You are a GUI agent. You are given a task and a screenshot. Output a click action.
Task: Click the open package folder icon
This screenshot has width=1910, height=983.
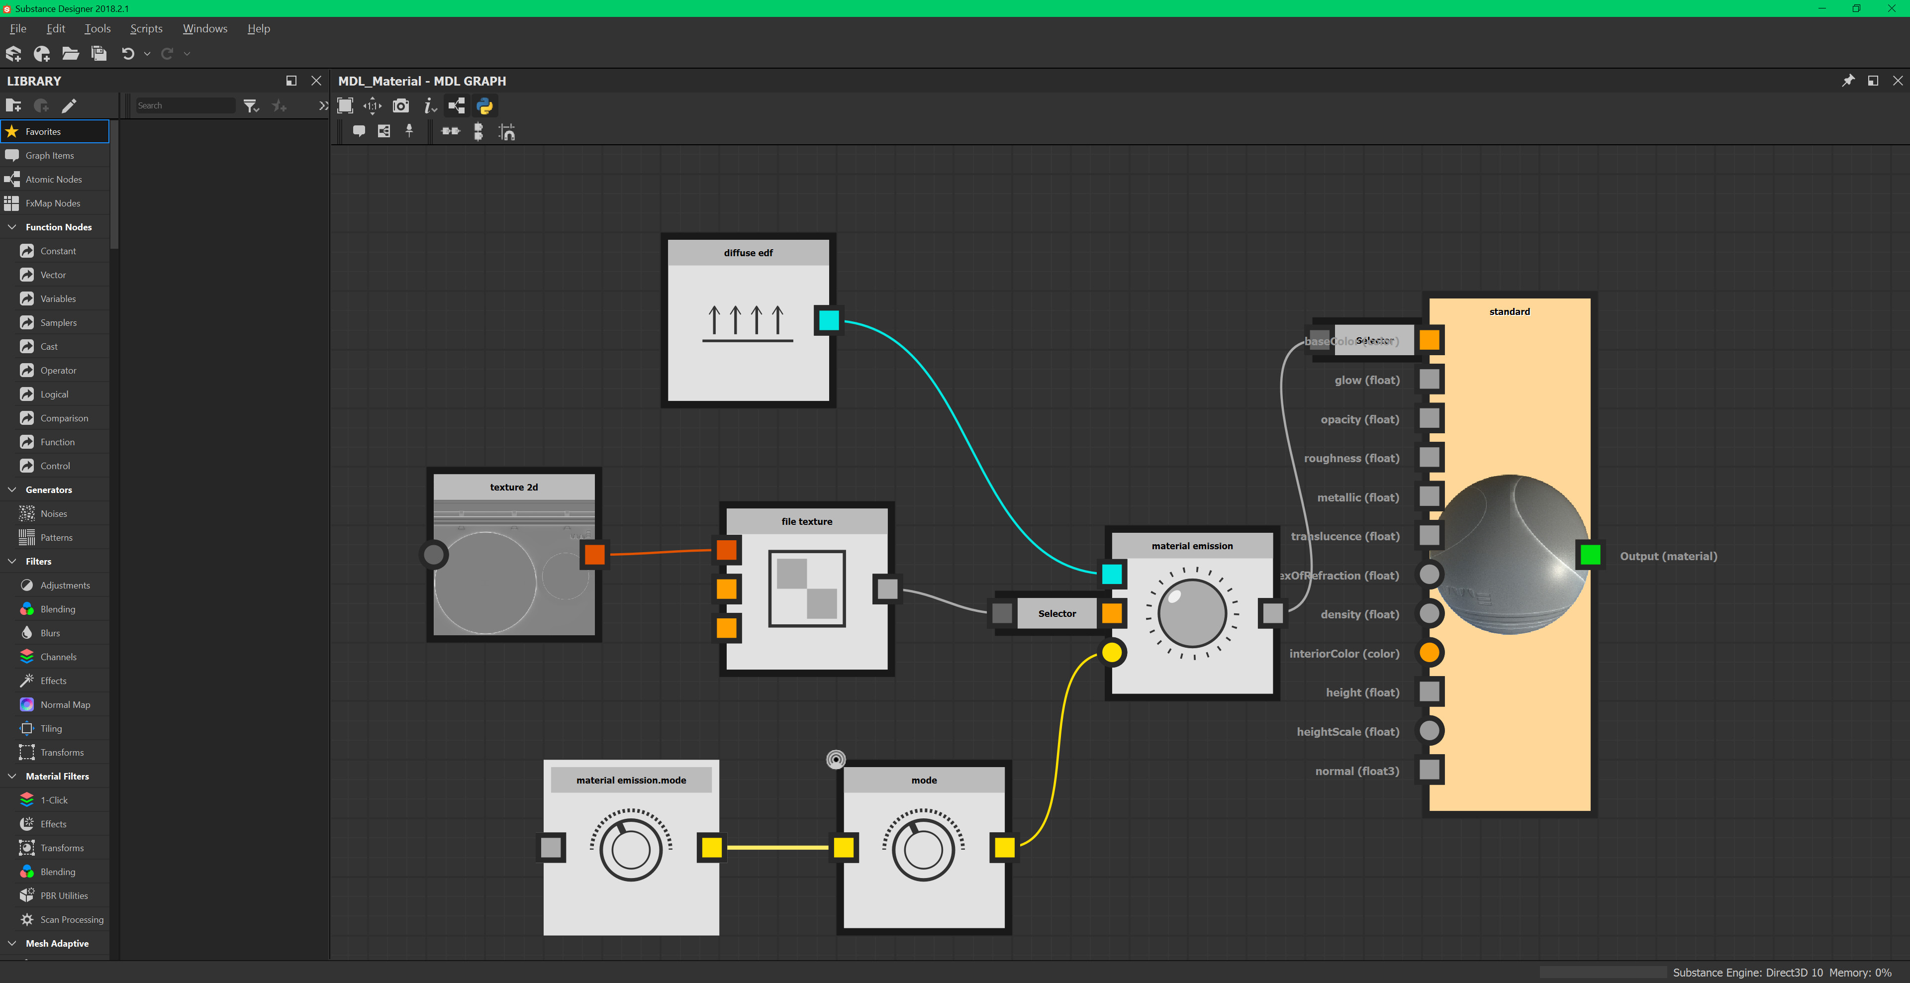point(71,53)
